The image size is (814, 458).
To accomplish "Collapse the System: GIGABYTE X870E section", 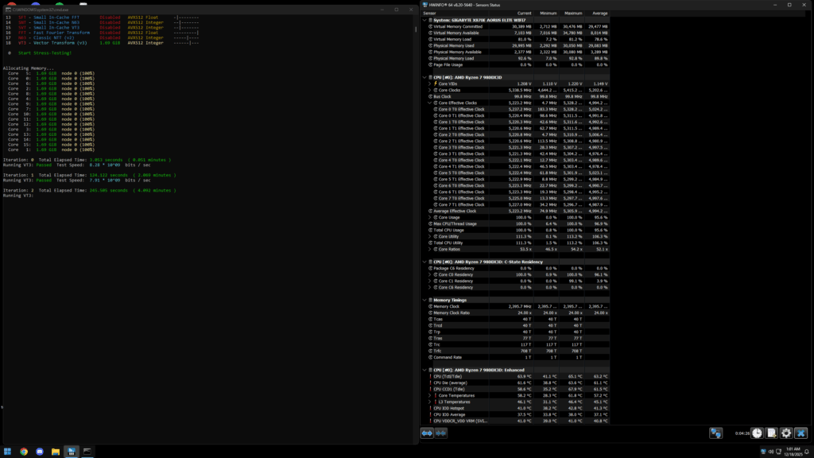I will point(424,20).
